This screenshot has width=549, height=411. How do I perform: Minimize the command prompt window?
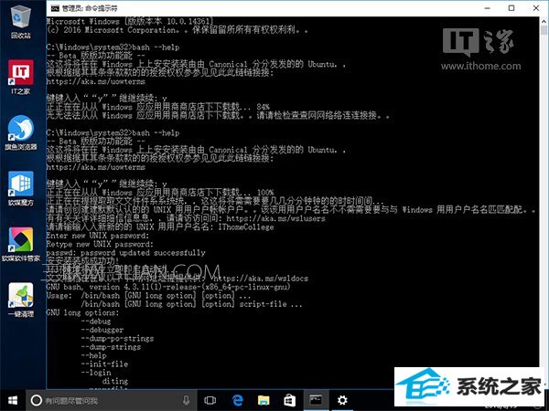tap(488, 8)
